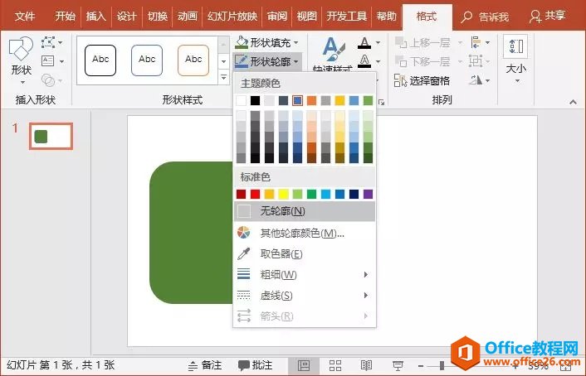Pick the orange theme color swatch
Image resolution: width=586 pixels, height=376 pixels.
pos(312,100)
